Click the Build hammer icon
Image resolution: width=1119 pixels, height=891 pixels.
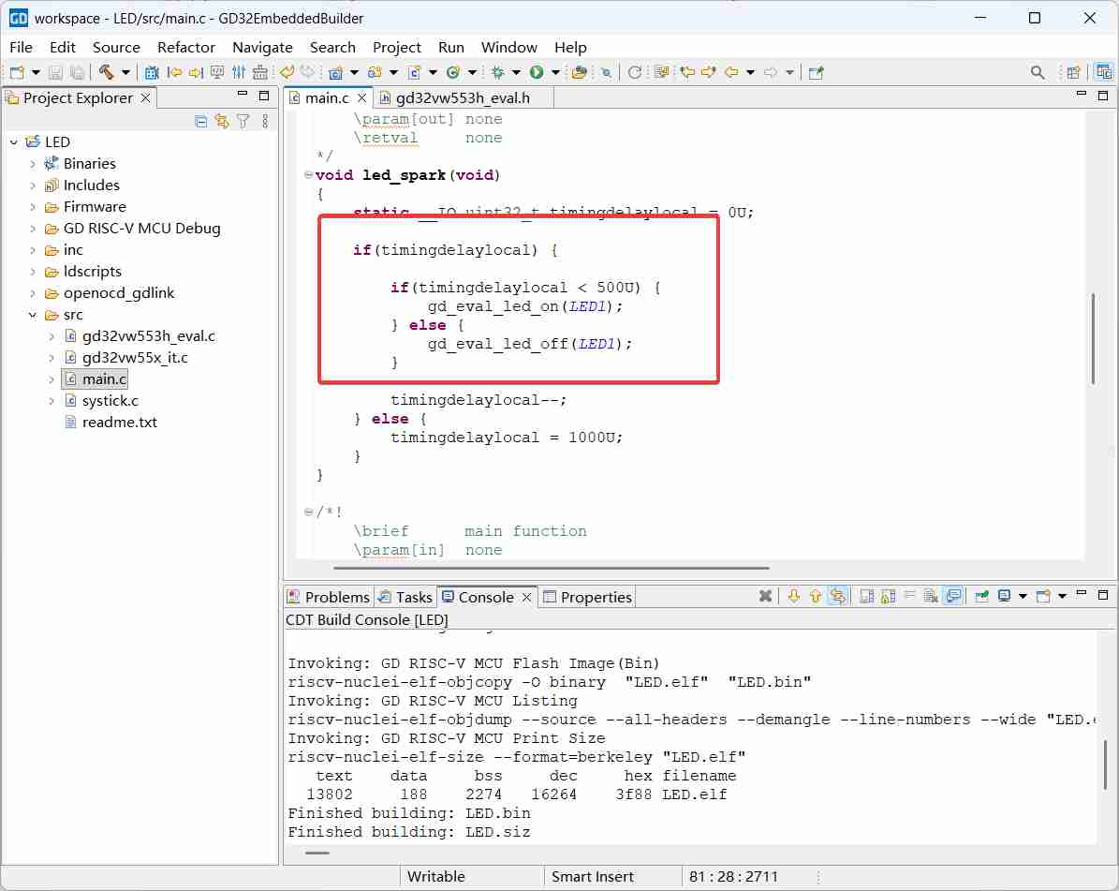tap(107, 72)
